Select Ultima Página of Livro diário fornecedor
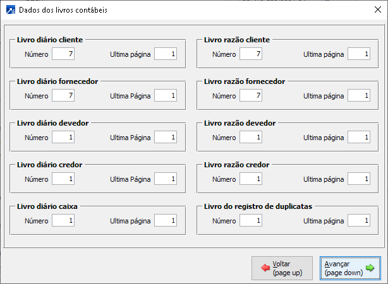The width and height of the screenshot is (388, 284). pos(166,96)
